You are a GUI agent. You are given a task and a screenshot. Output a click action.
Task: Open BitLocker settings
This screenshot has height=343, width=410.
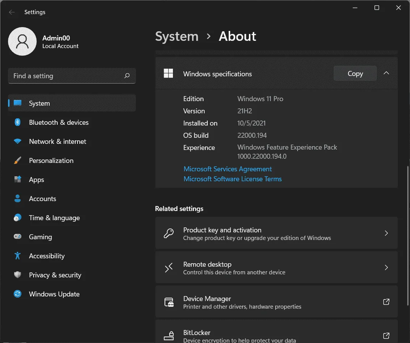click(276, 331)
